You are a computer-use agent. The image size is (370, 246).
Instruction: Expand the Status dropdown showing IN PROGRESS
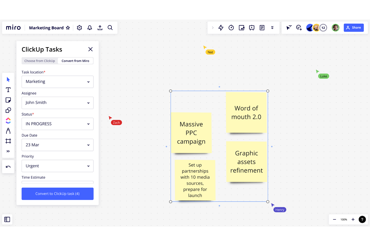point(57,124)
